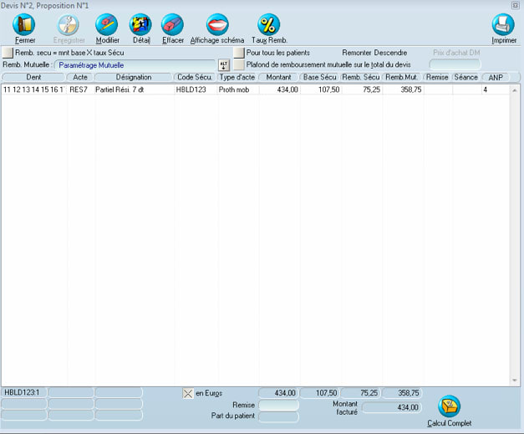
Task: Click the sort button beside Paramétrage Mutuelle
Action: pos(223,64)
